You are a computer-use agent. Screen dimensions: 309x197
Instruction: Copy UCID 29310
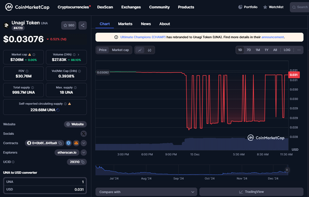coord(83,162)
